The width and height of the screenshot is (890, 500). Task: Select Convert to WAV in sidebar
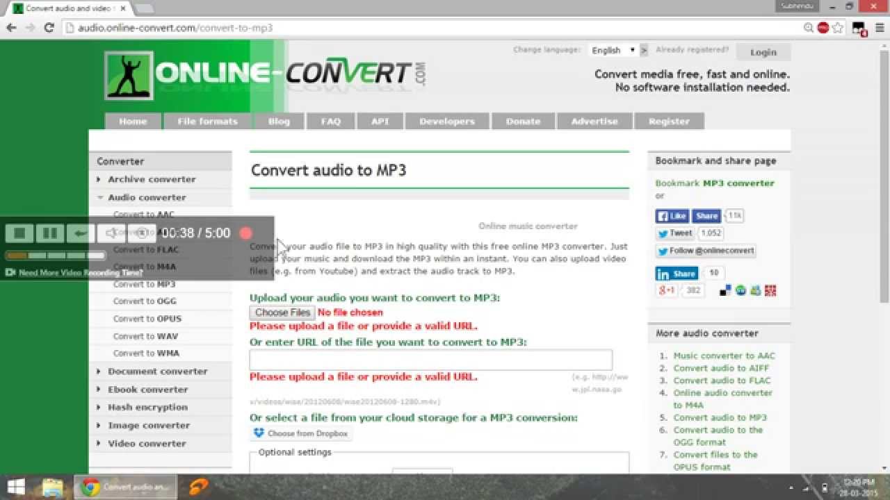pos(145,336)
